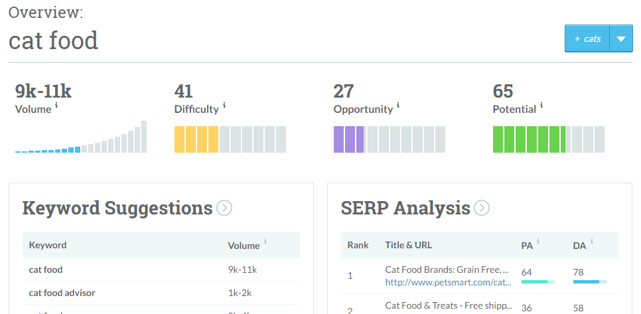Viewport: 641px width, 314px height.
Task: Expand the list dropdown arrow beside + cats
Action: (620, 39)
